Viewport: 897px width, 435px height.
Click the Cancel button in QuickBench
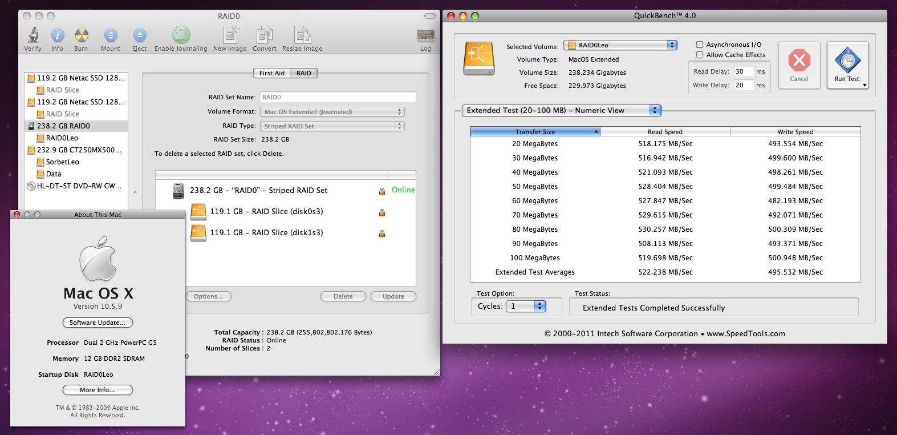click(x=799, y=65)
